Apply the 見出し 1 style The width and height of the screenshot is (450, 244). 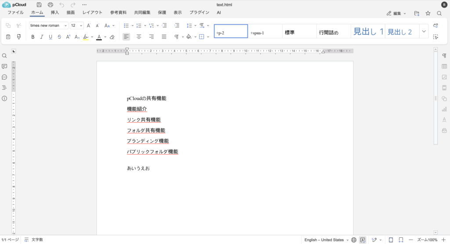coord(368,32)
